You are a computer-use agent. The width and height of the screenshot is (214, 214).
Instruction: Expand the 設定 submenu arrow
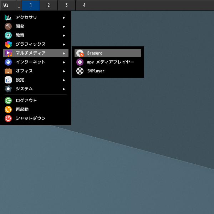(x=64, y=80)
